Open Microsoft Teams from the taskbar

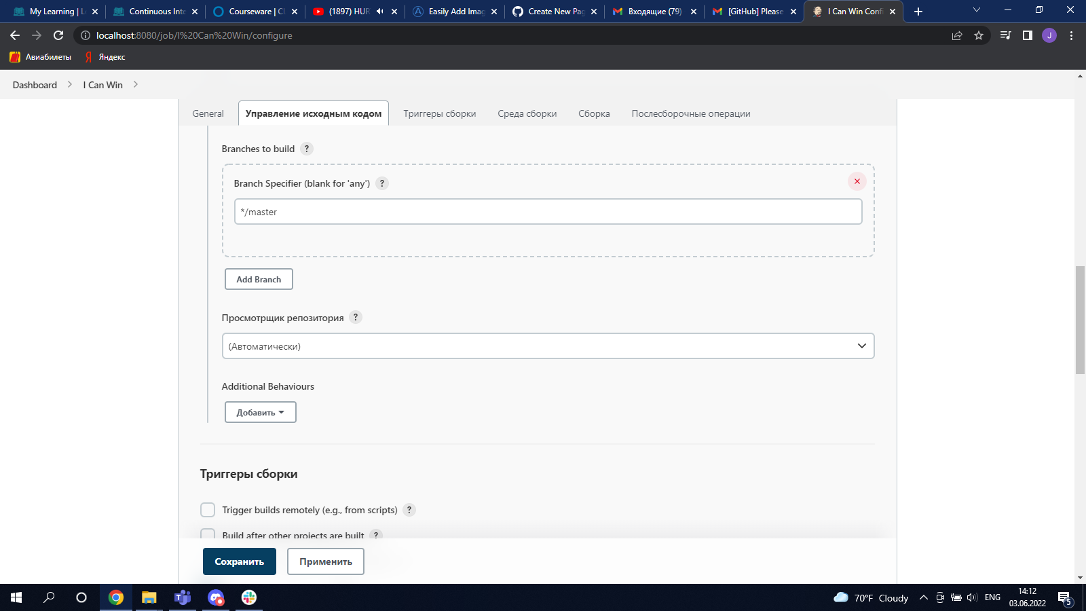183,597
